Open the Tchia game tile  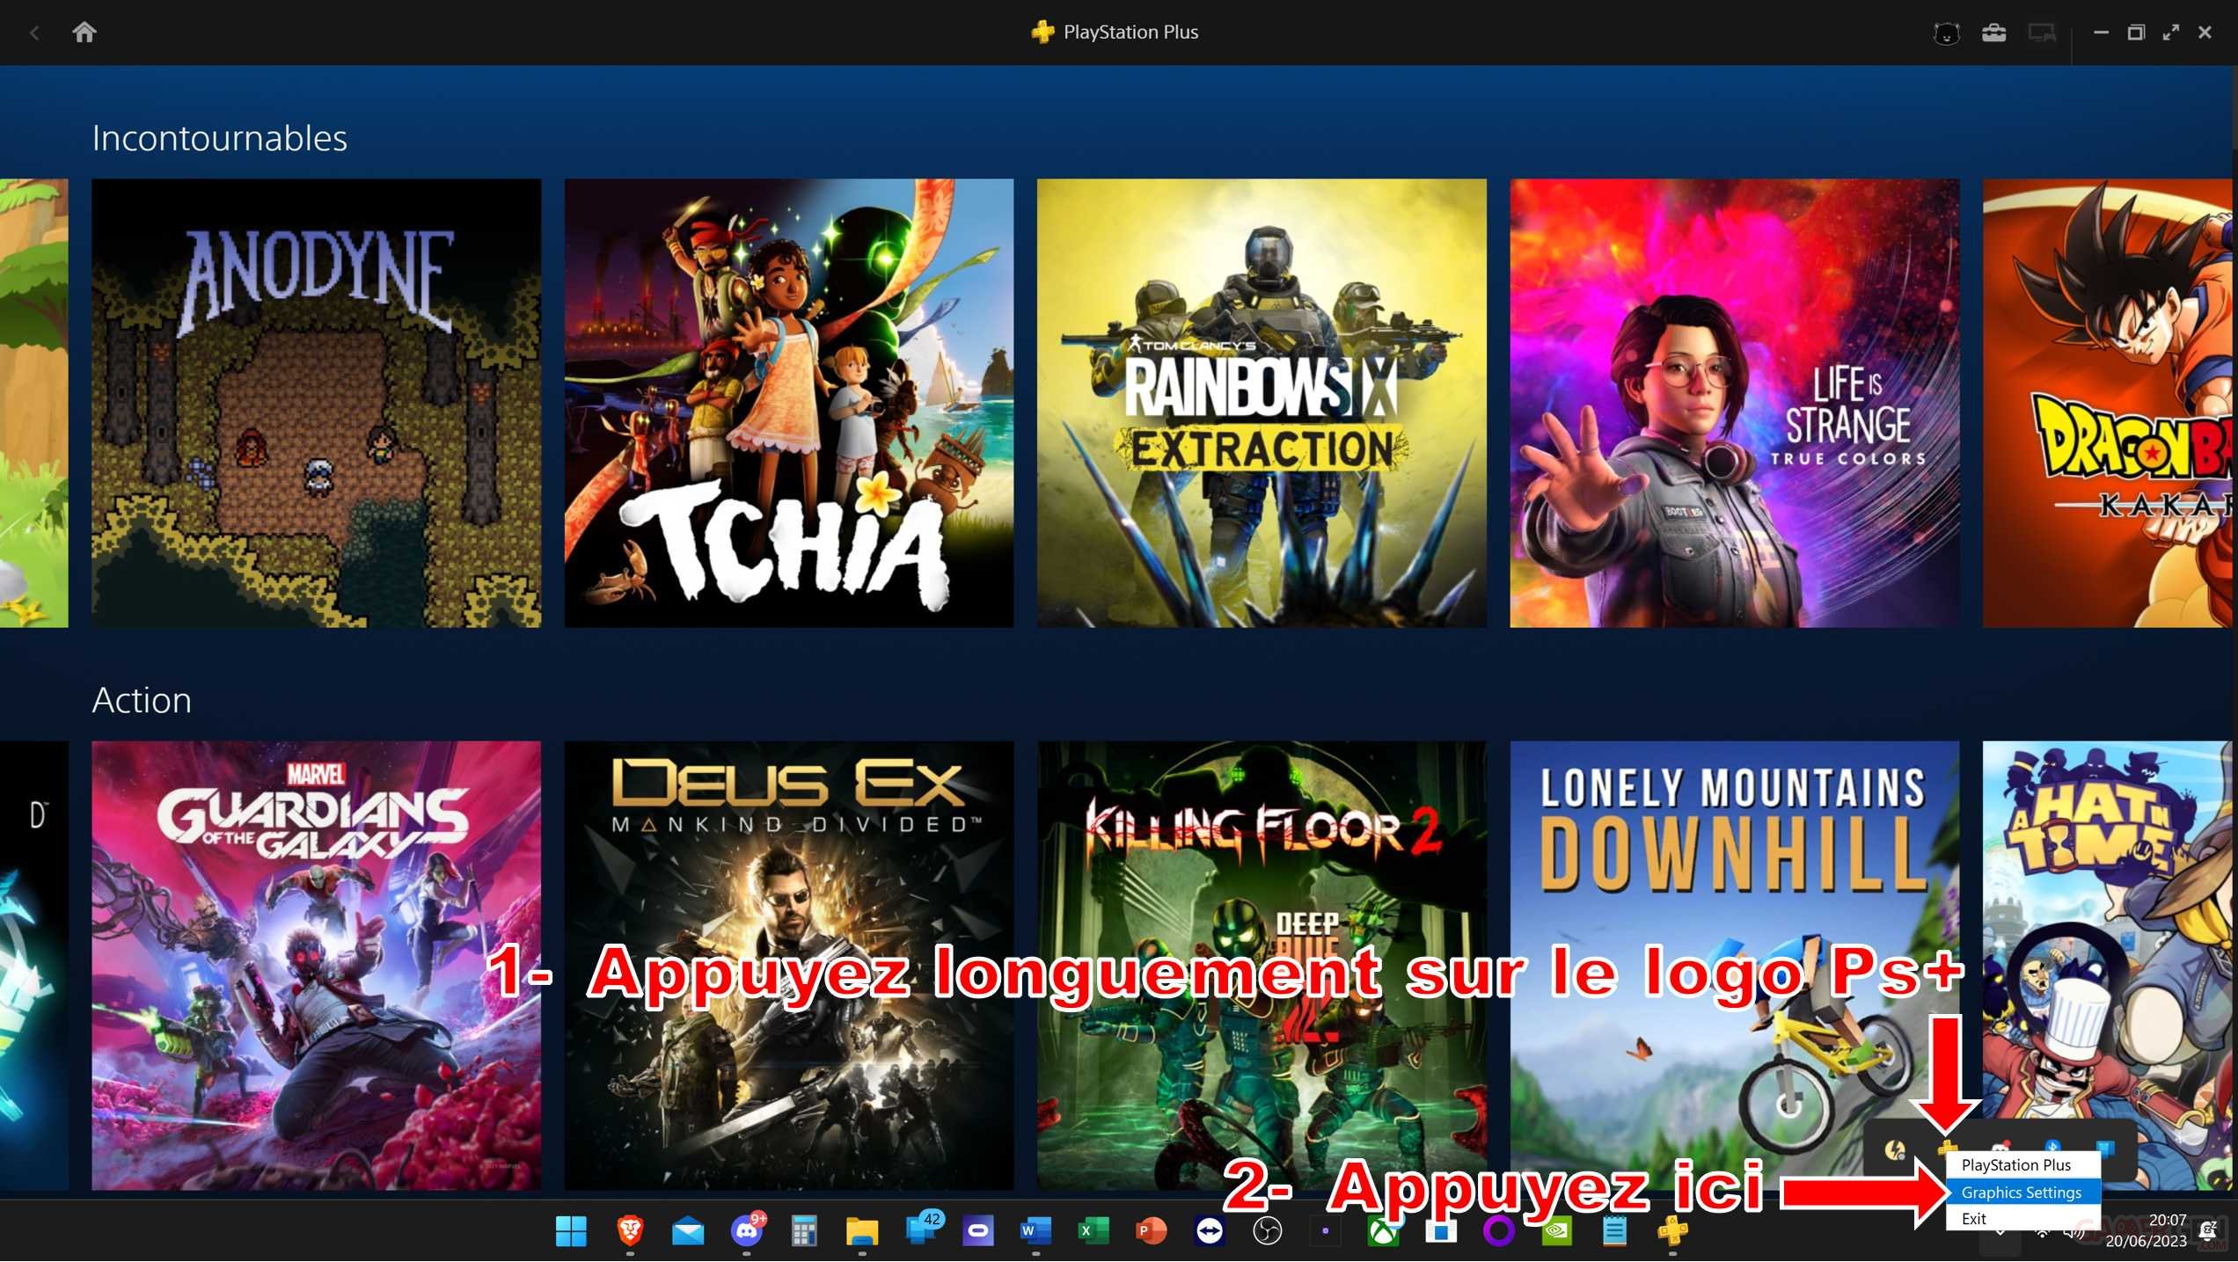coord(788,403)
